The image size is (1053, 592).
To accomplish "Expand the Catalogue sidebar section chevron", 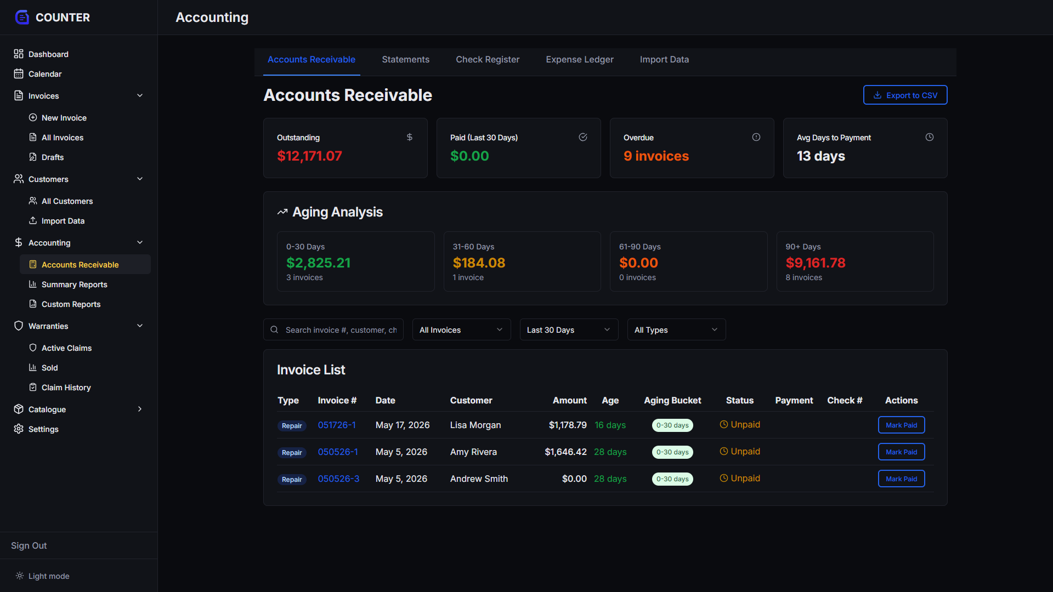I will 140,409.
